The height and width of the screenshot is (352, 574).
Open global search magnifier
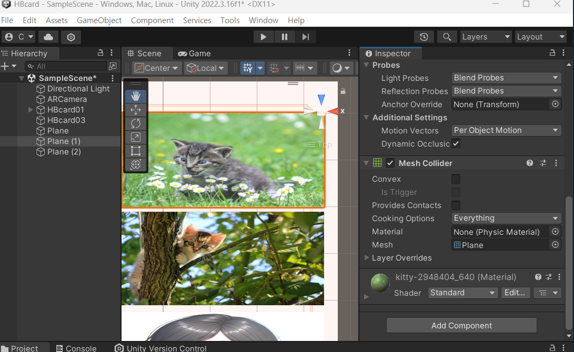click(x=447, y=37)
